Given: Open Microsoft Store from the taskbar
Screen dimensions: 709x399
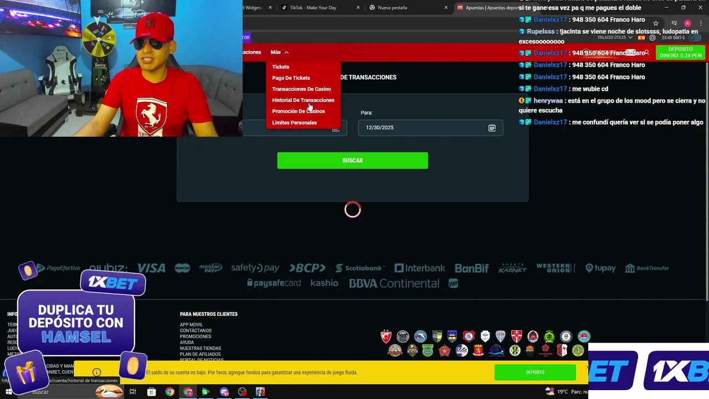Looking at the screenshot, I should point(151,392).
